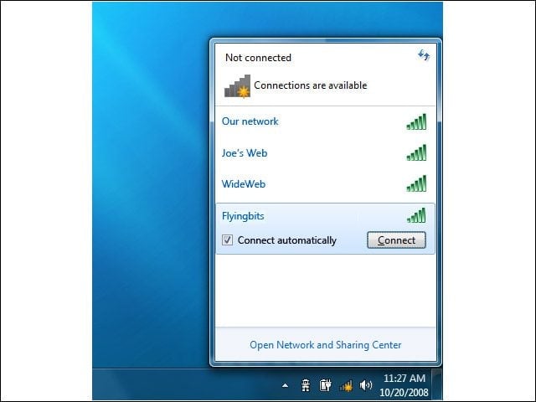
Task: Click the network tray icon in taskbar
Action: (346, 386)
